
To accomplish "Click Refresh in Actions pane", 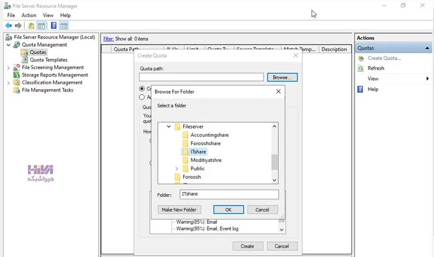I will click(x=376, y=68).
